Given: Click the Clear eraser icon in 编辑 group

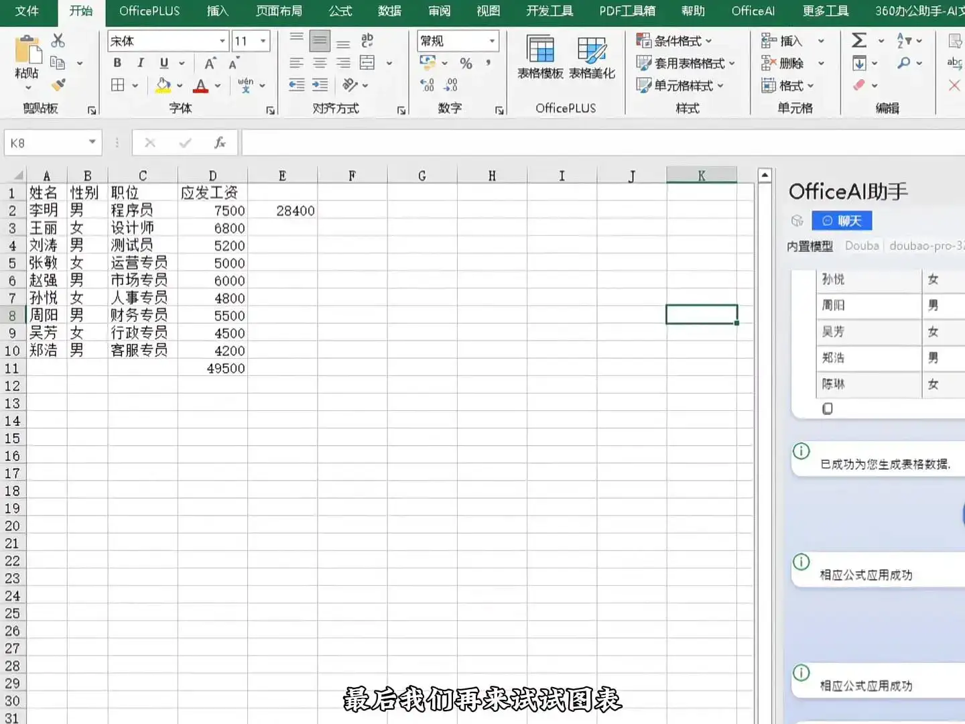Looking at the screenshot, I should click(x=860, y=85).
